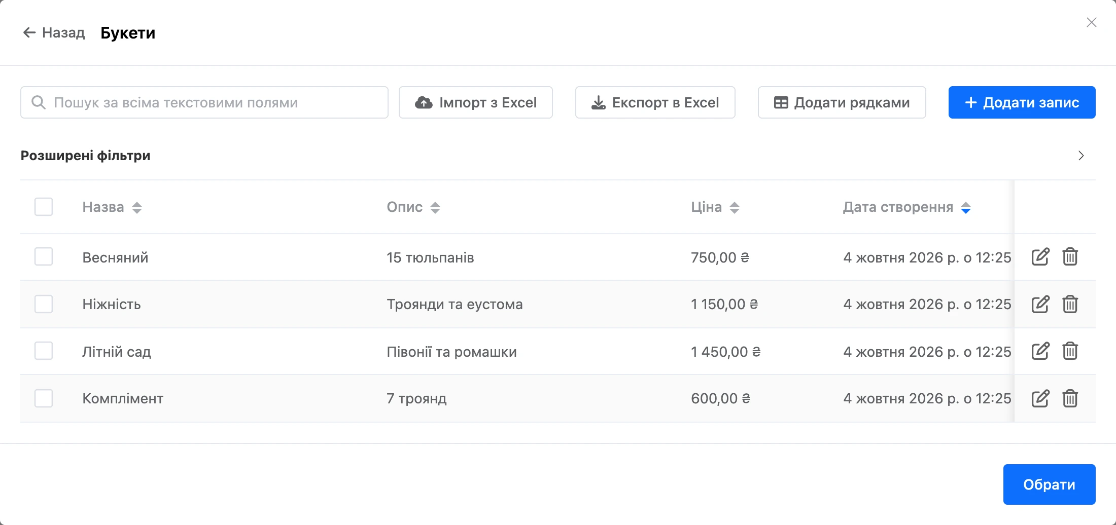Edit the Весняний bouquet record

(1040, 257)
